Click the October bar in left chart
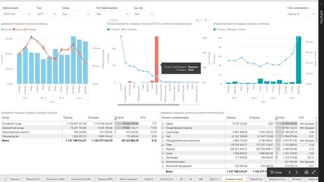Viewport: 324px width, 182px height. (x=73, y=60)
